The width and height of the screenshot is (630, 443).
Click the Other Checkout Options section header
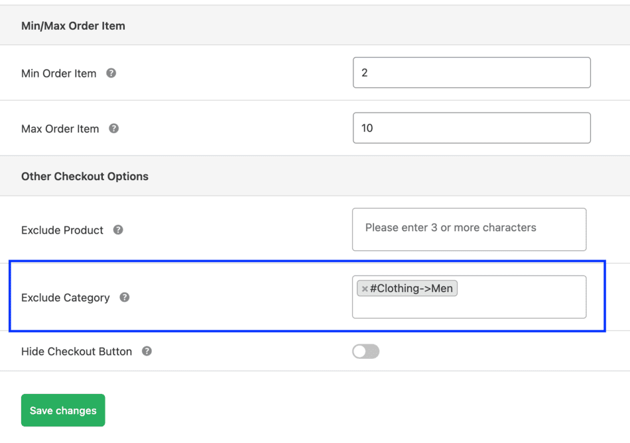click(x=84, y=176)
